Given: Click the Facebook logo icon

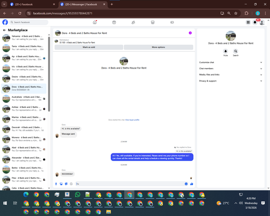Looking at the screenshot, I should [x=5, y=22].
